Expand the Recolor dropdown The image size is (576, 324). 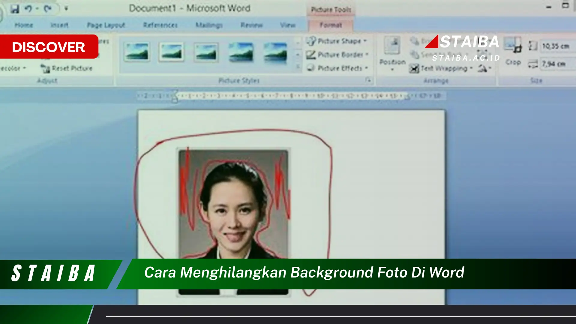(13, 68)
